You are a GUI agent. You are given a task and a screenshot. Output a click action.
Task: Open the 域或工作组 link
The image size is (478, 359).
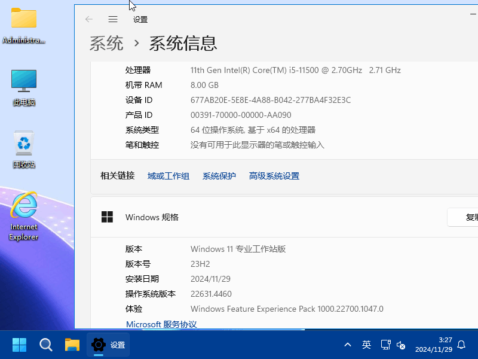(168, 176)
